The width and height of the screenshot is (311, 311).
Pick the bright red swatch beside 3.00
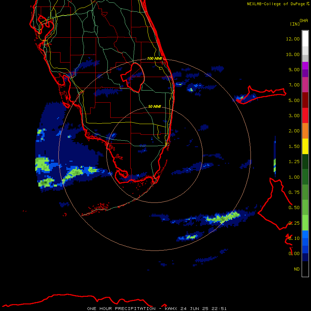(x=305, y=115)
